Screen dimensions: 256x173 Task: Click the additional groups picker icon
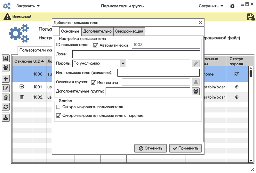[196, 91]
